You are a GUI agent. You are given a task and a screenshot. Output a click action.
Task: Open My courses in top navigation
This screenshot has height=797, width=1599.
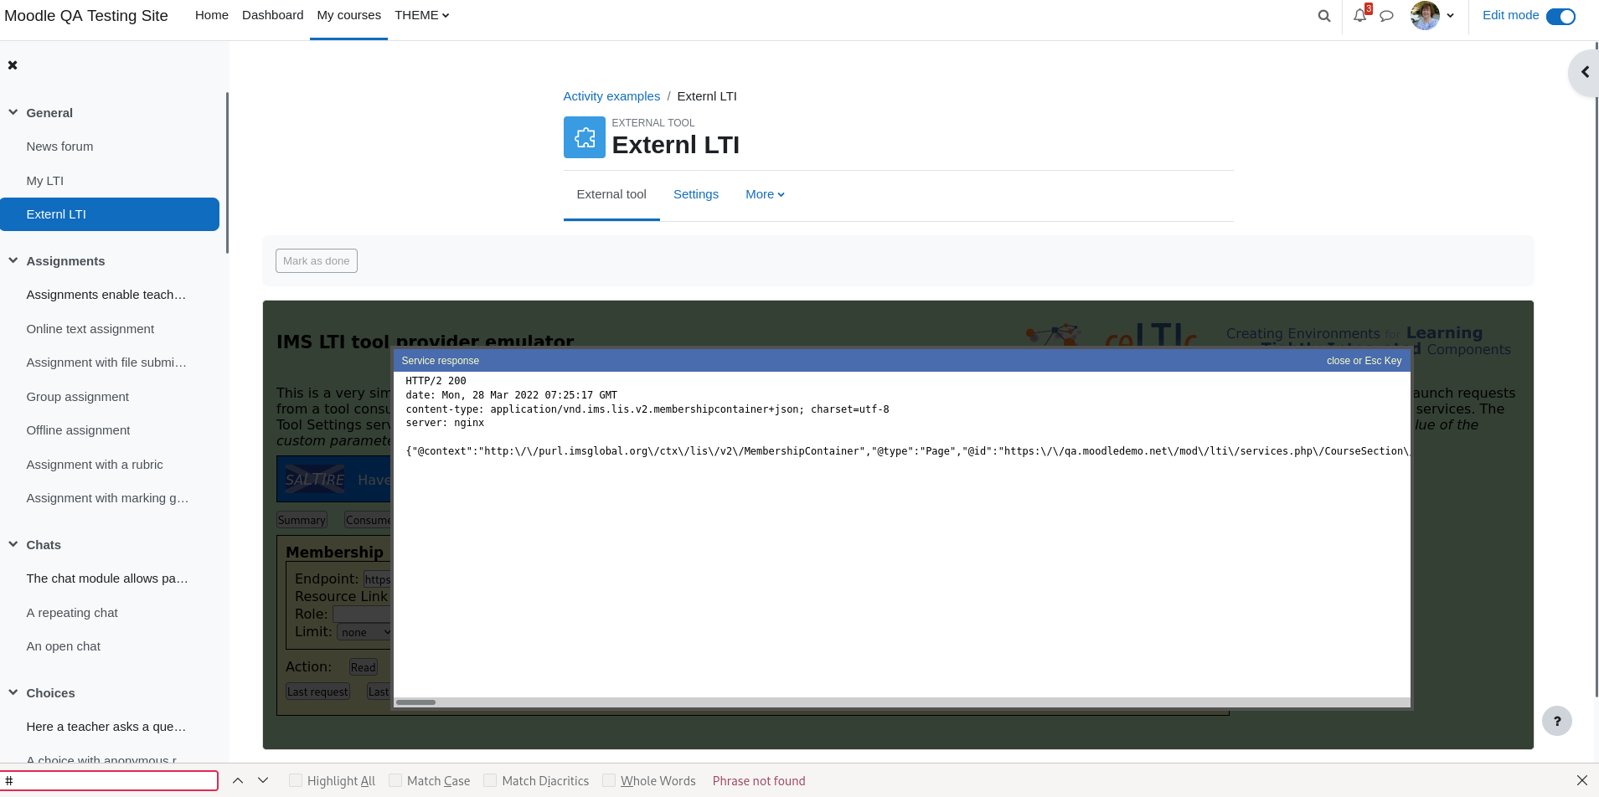click(x=349, y=15)
